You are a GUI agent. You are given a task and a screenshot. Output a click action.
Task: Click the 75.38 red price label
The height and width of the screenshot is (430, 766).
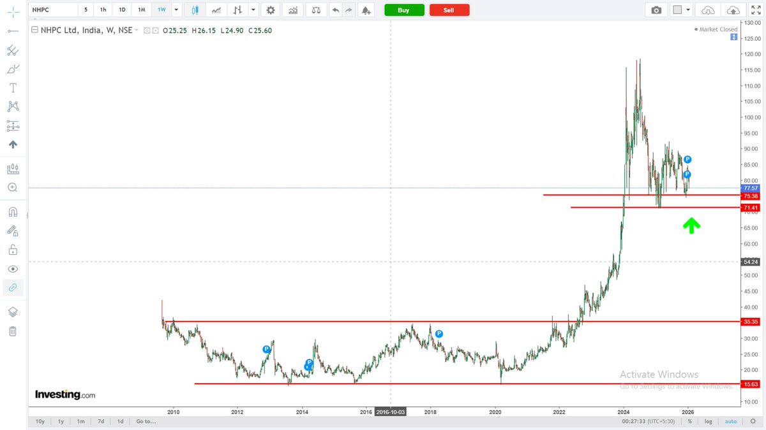(750, 196)
